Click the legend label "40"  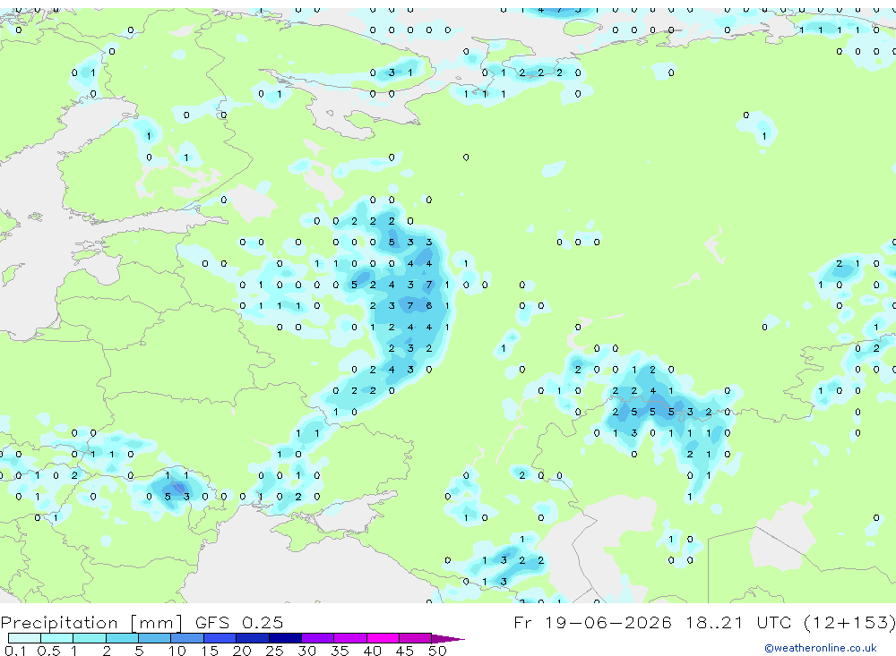[x=372, y=651]
